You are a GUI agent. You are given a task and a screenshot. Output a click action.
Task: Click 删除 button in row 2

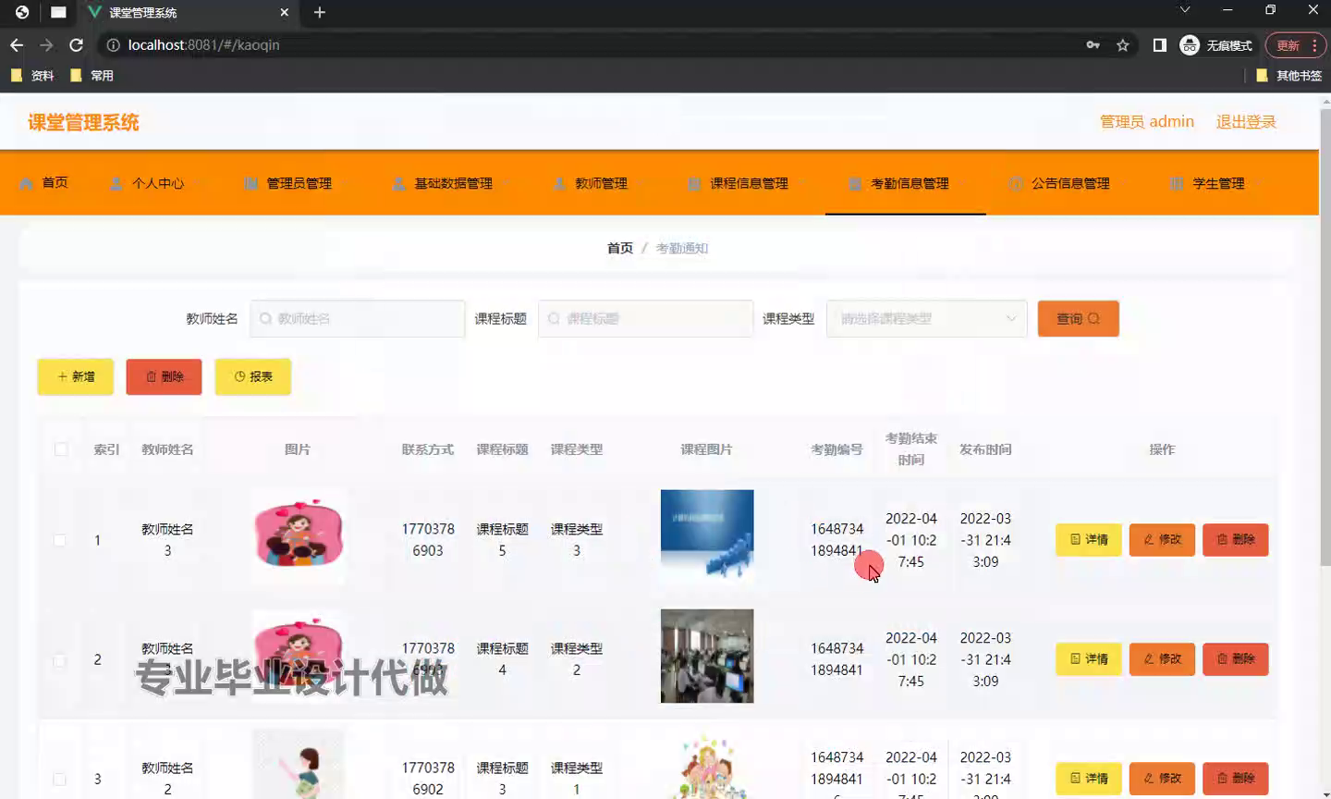pos(1236,658)
